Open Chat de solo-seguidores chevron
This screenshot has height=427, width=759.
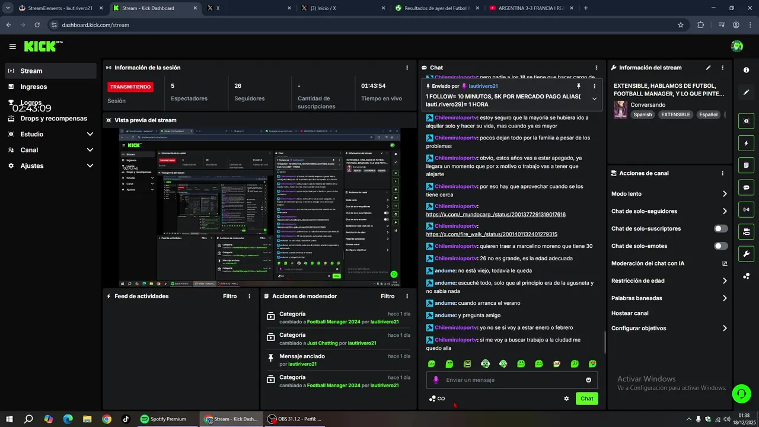[725, 211]
